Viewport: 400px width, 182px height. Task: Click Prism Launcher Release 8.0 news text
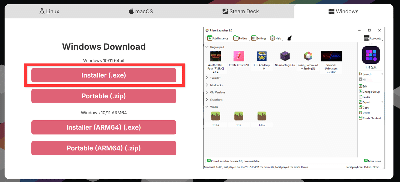[x=235, y=161]
